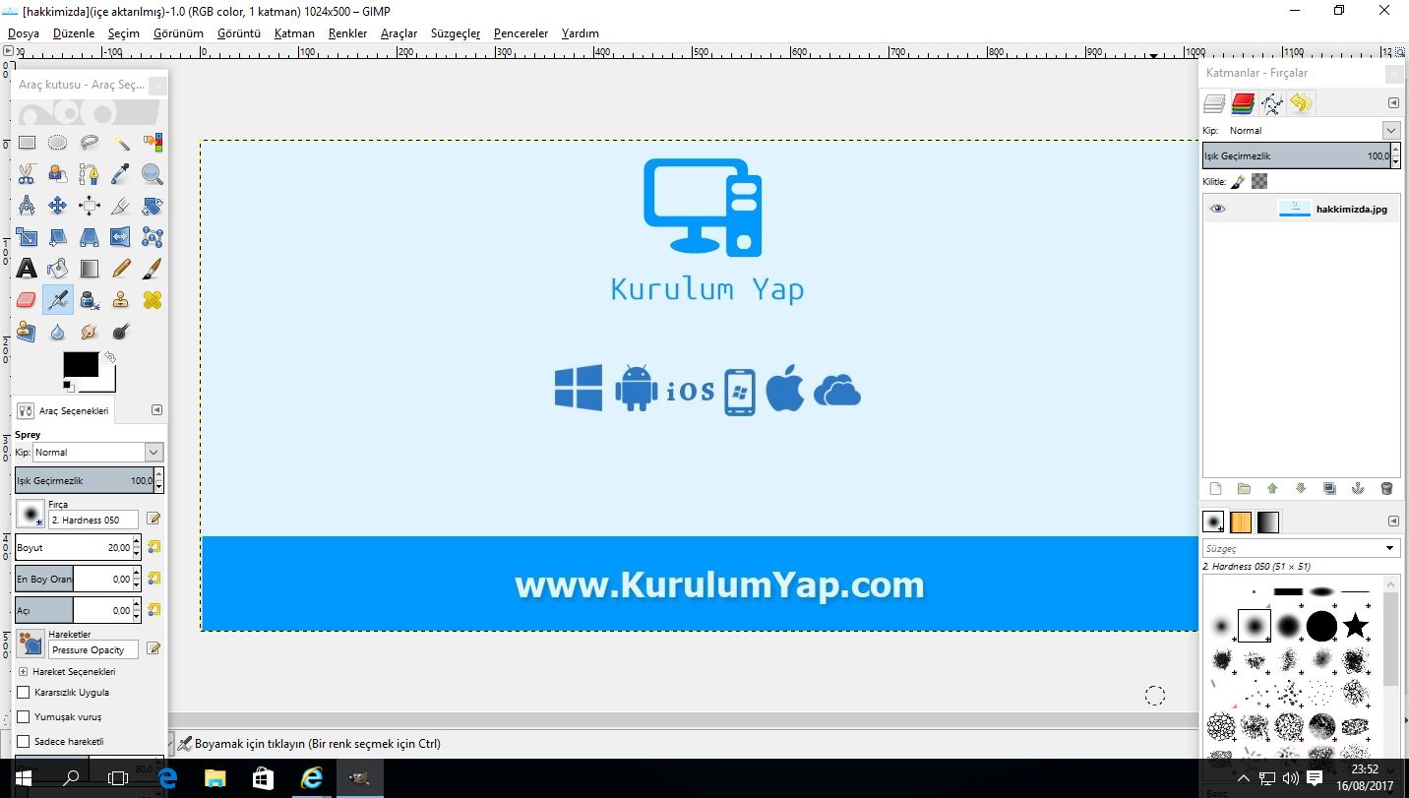The image size is (1409, 798).
Task: Click the black foreground color swatch
Action: point(80,364)
